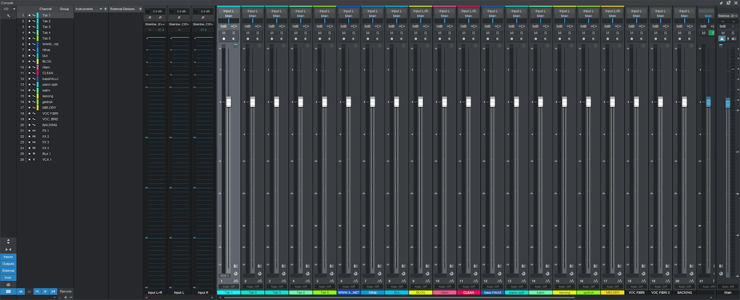Click the narrow/wide console toggle icon

click(x=9, y=249)
